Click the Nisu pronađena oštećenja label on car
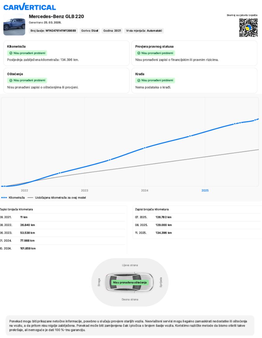The height and width of the screenshot is (338, 262). 130,282
